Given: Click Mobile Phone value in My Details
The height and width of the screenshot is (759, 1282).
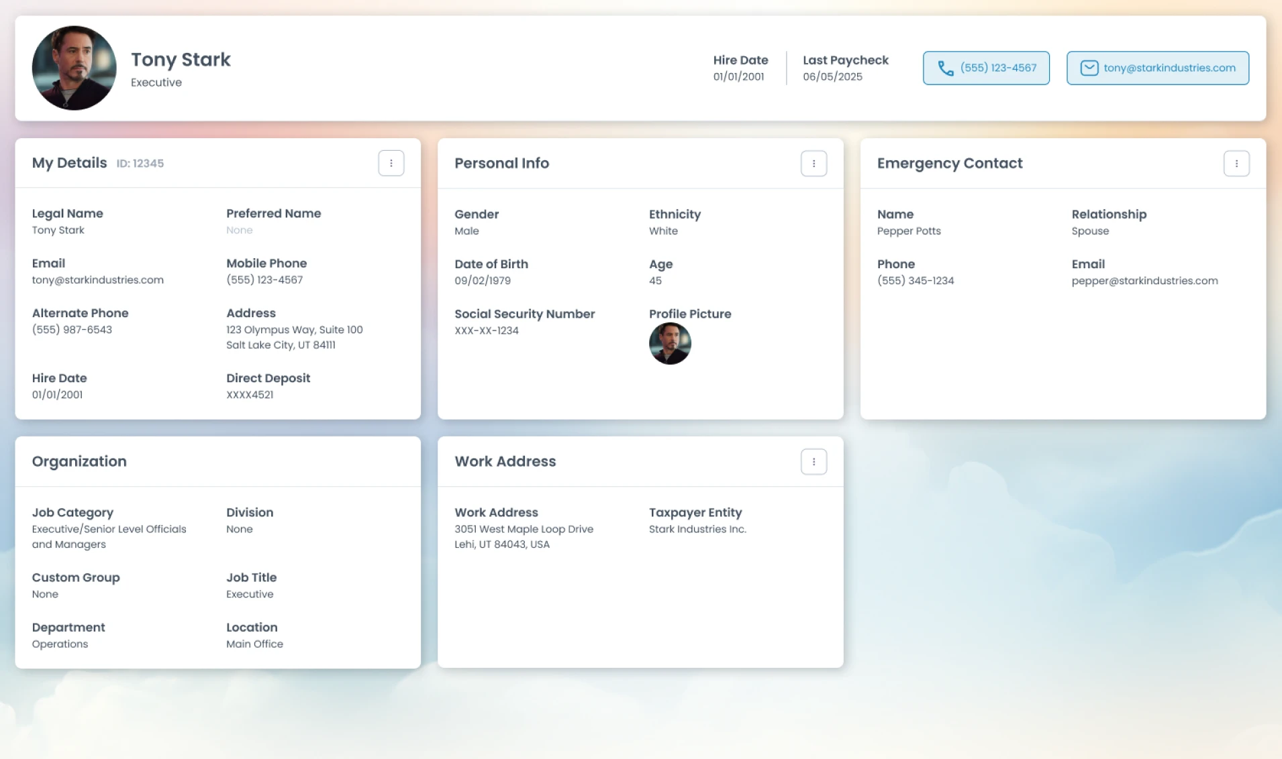Looking at the screenshot, I should [264, 280].
